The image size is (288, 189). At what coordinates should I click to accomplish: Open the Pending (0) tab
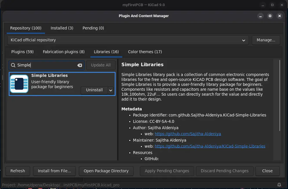click(93, 28)
